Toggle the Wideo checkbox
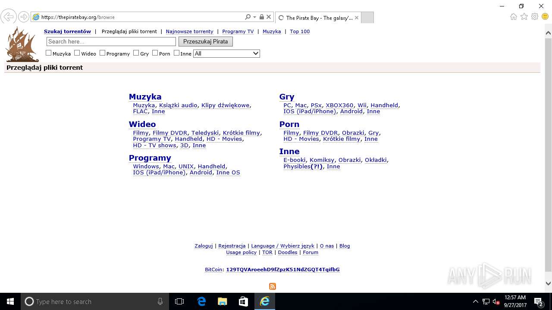 [77, 53]
